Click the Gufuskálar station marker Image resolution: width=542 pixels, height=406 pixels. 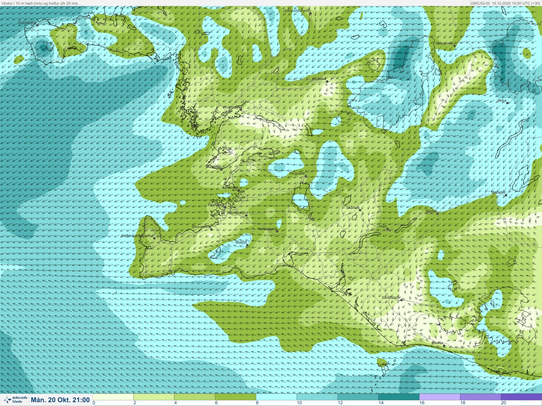[37, 25]
